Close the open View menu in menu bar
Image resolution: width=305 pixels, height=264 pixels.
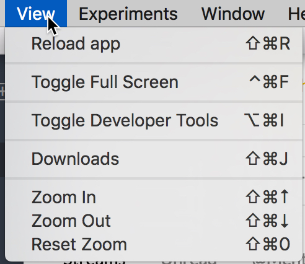pyautogui.click(x=36, y=14)
